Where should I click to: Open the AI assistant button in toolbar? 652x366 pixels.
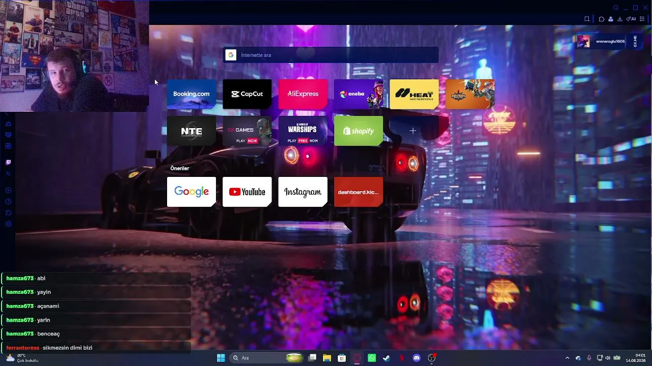click(631, 19)
